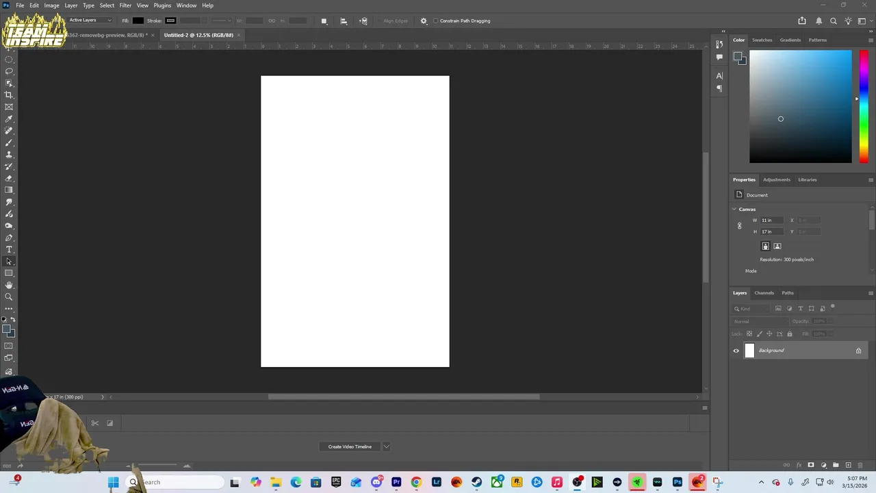Screen dimensions: 876x493
Task: Open the Create Video Timeline dropdown arrow
Action: [x=386, y=446]
